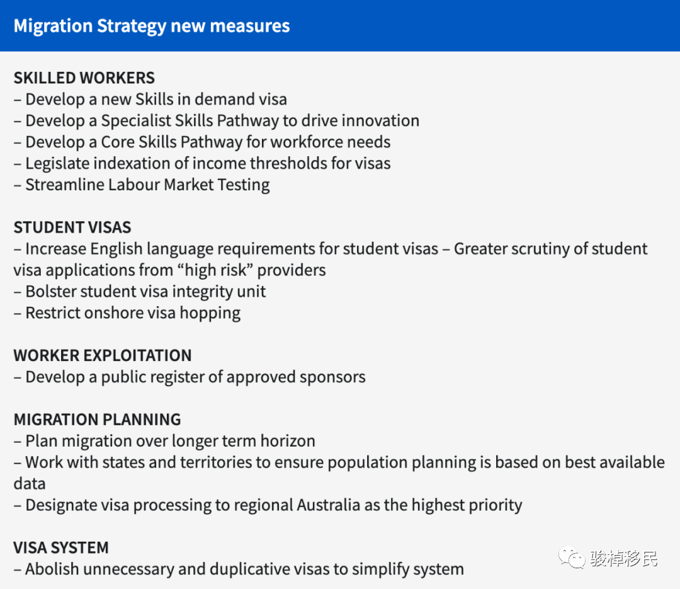The height and width of the screenshot is (589, 680).
Task: Click 'Plan migration over longer term horizon'
Action: (164, 441)
